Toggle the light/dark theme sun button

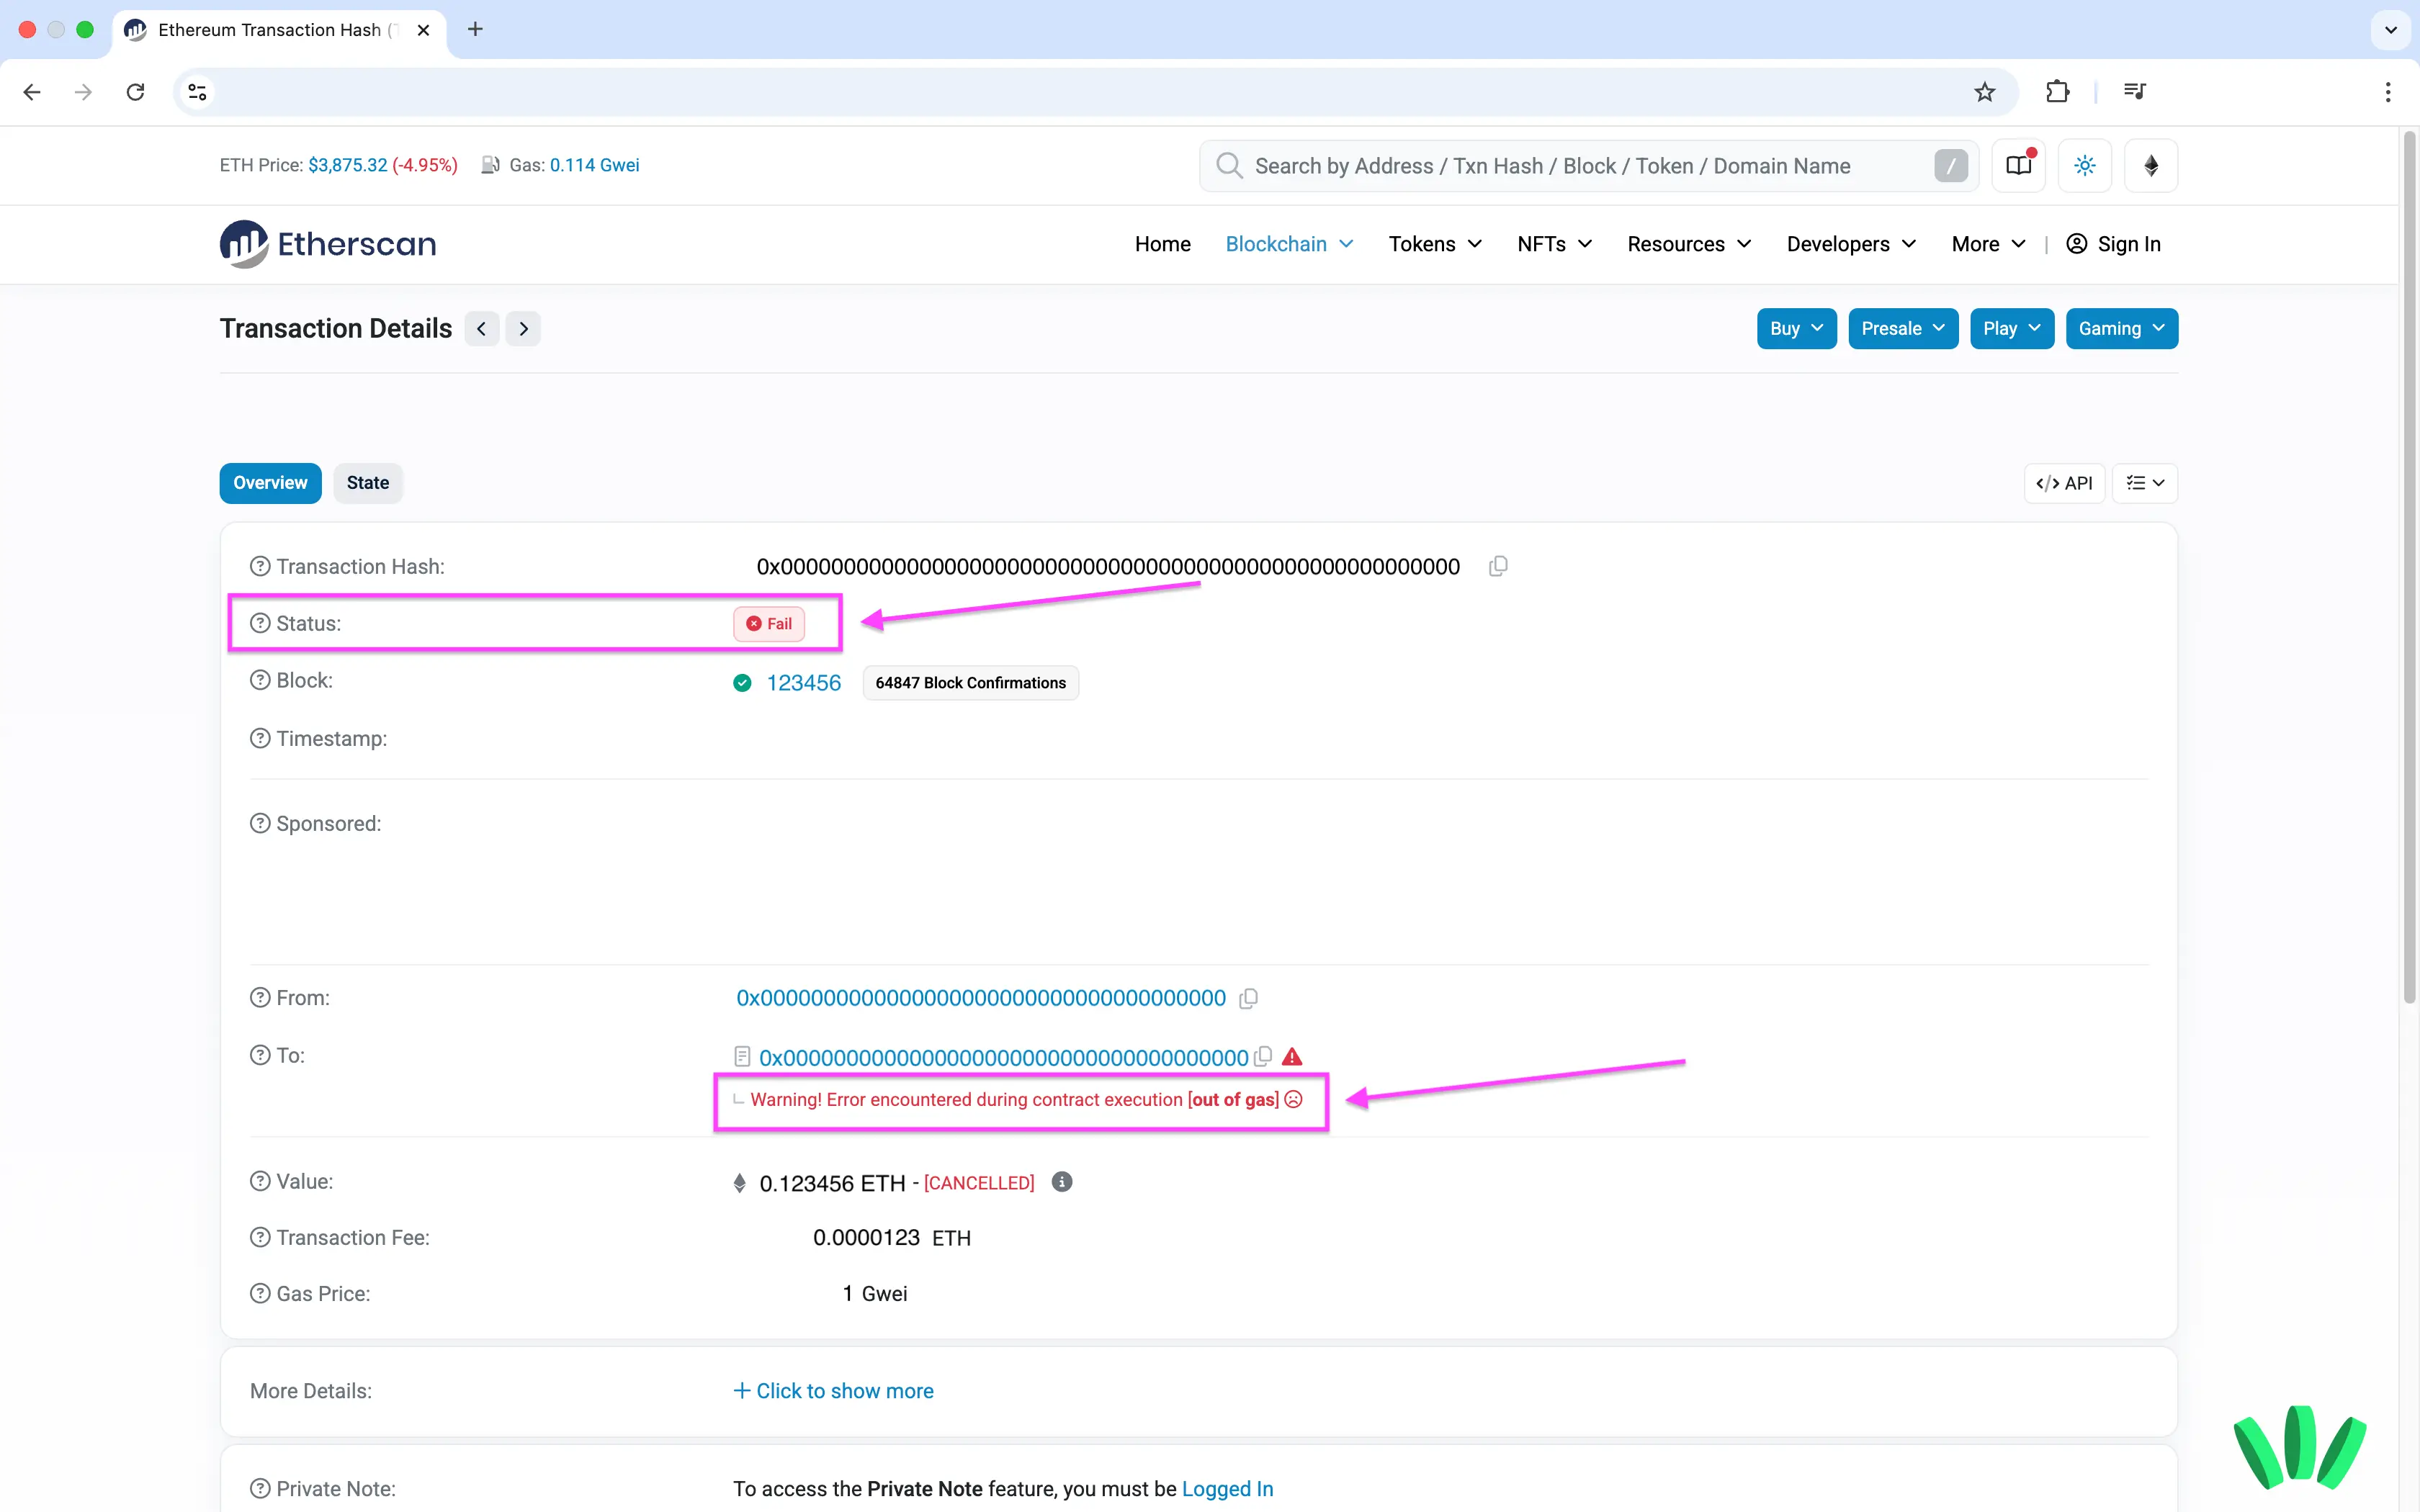[2085, 165]
